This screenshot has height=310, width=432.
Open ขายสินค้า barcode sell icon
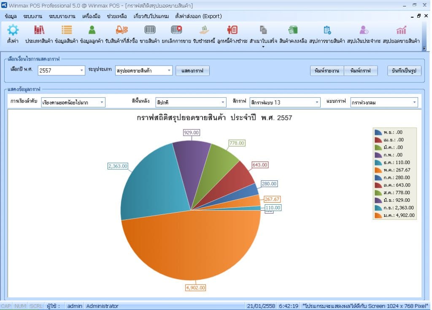[x=150, y=30]
